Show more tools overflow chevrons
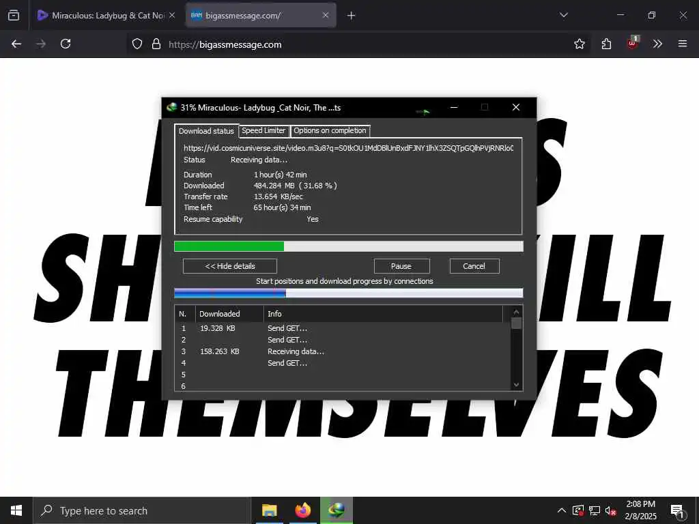 coord(657,44)
